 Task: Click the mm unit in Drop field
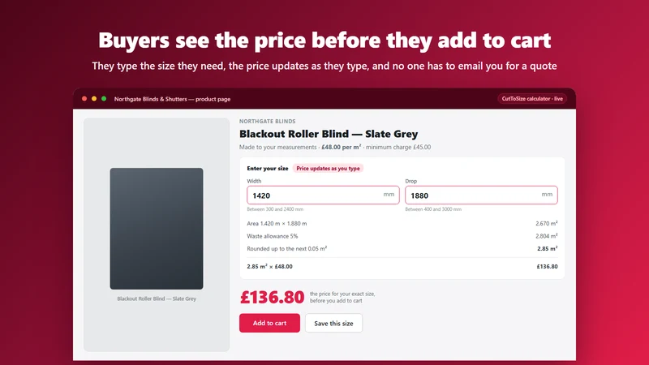547,194
